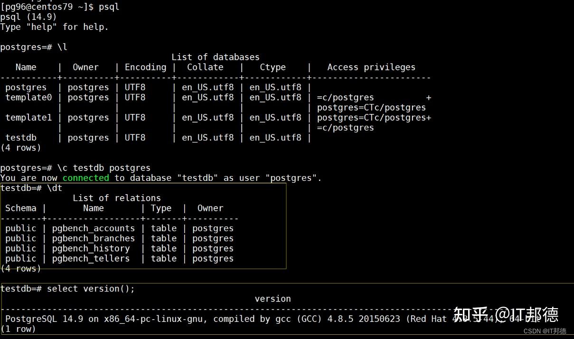Screen dimensions: 574x339
Task: Click the "List of relations" heading
Action: 117,198
